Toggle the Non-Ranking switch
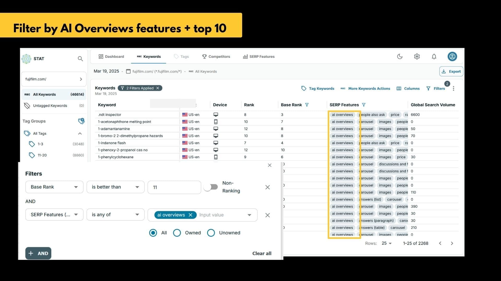 211,187
